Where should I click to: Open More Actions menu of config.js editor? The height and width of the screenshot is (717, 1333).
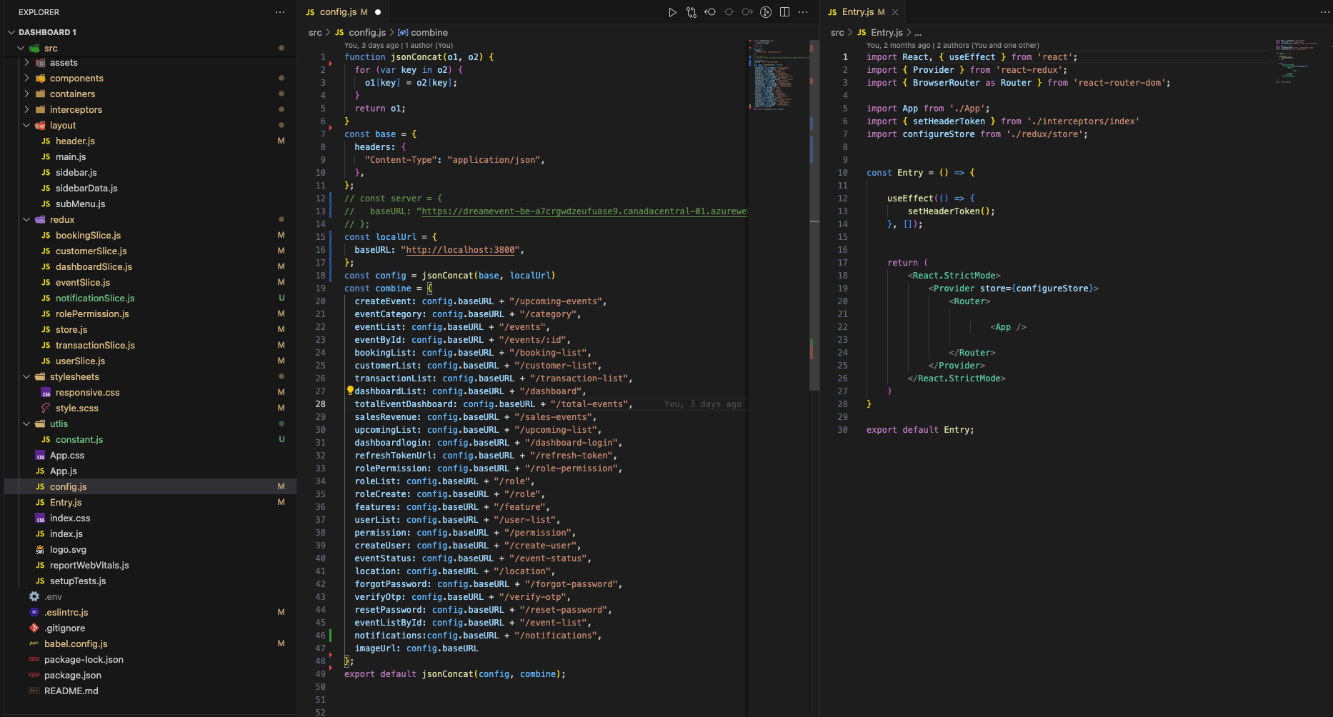coord(803,12)
